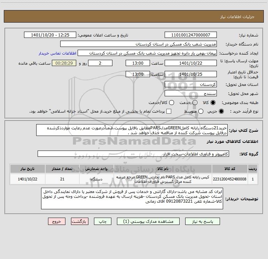Click the delivery city field سنندج

point(191,93)
